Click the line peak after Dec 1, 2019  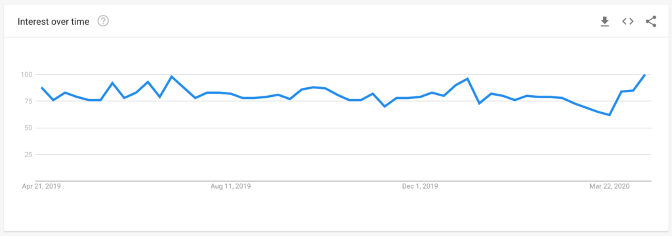(467, 79)
